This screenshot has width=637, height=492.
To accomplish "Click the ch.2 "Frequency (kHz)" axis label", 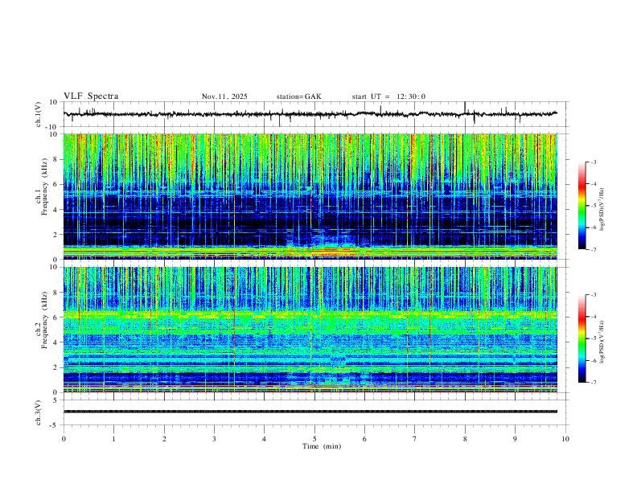I will [44, 319].
